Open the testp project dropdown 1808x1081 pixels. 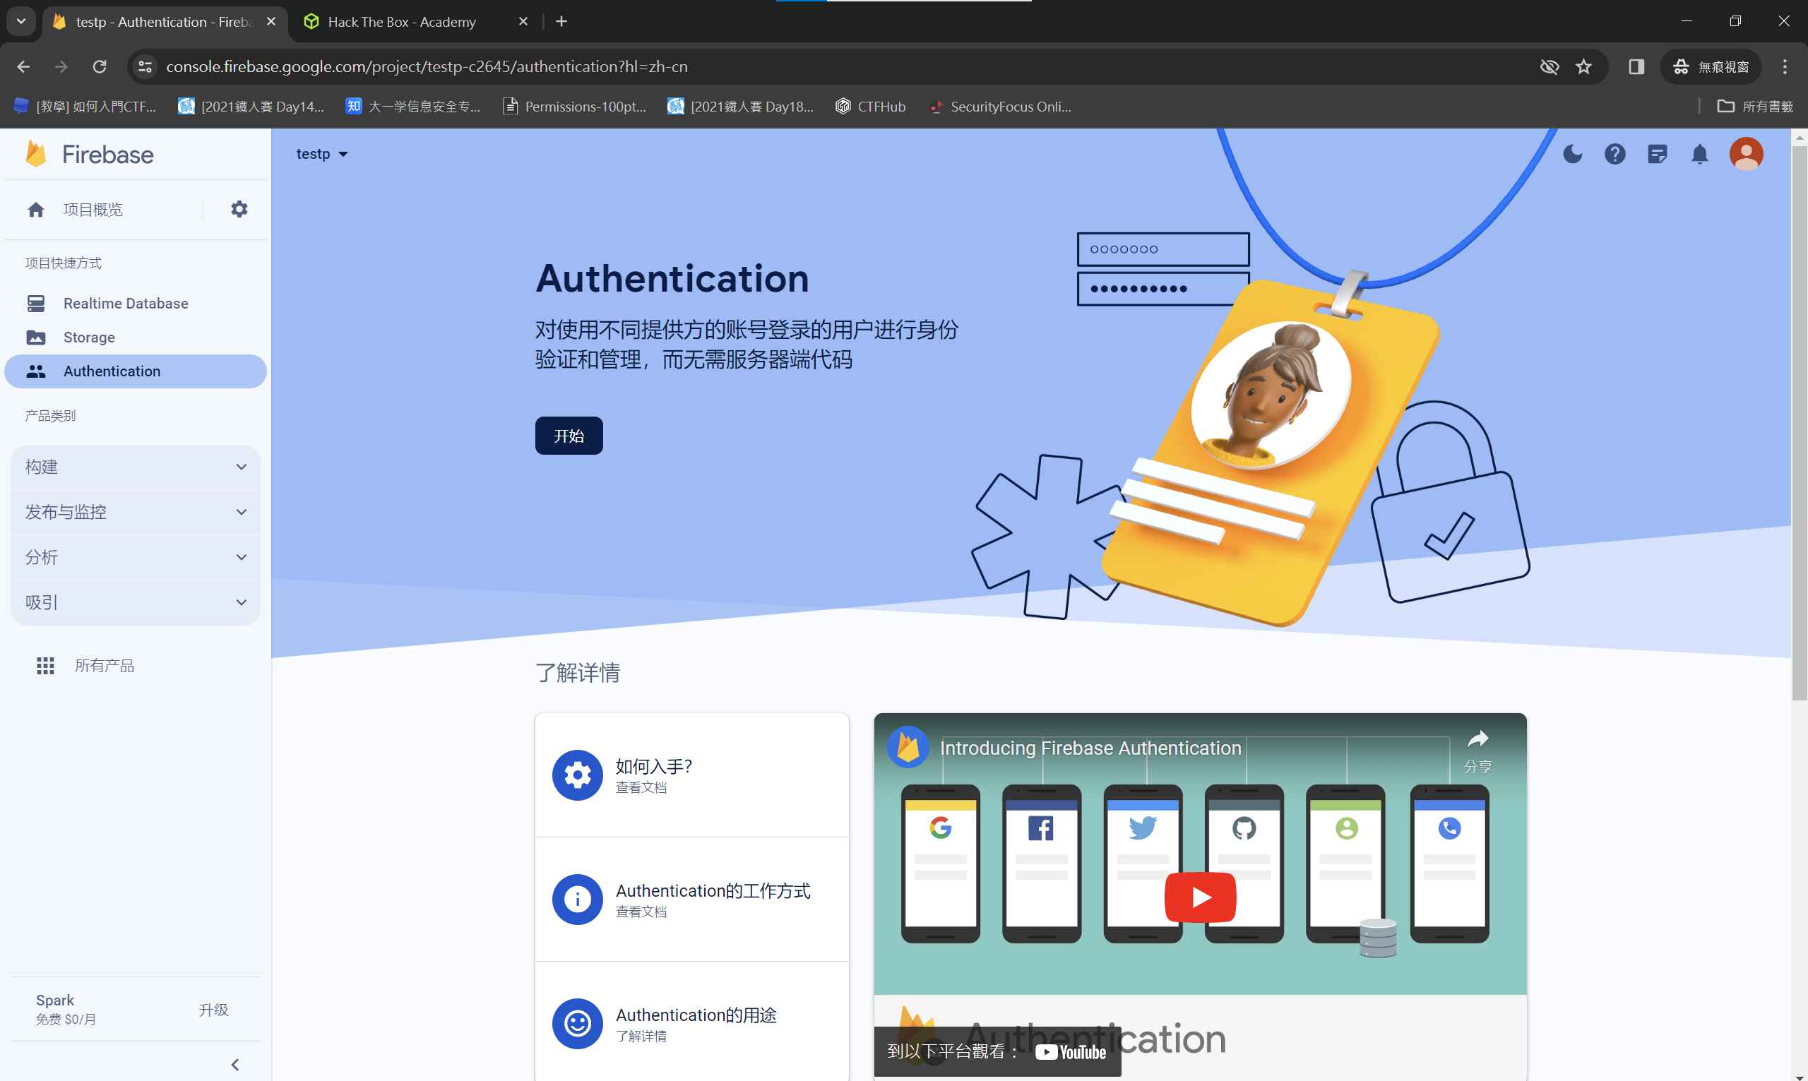322,154
